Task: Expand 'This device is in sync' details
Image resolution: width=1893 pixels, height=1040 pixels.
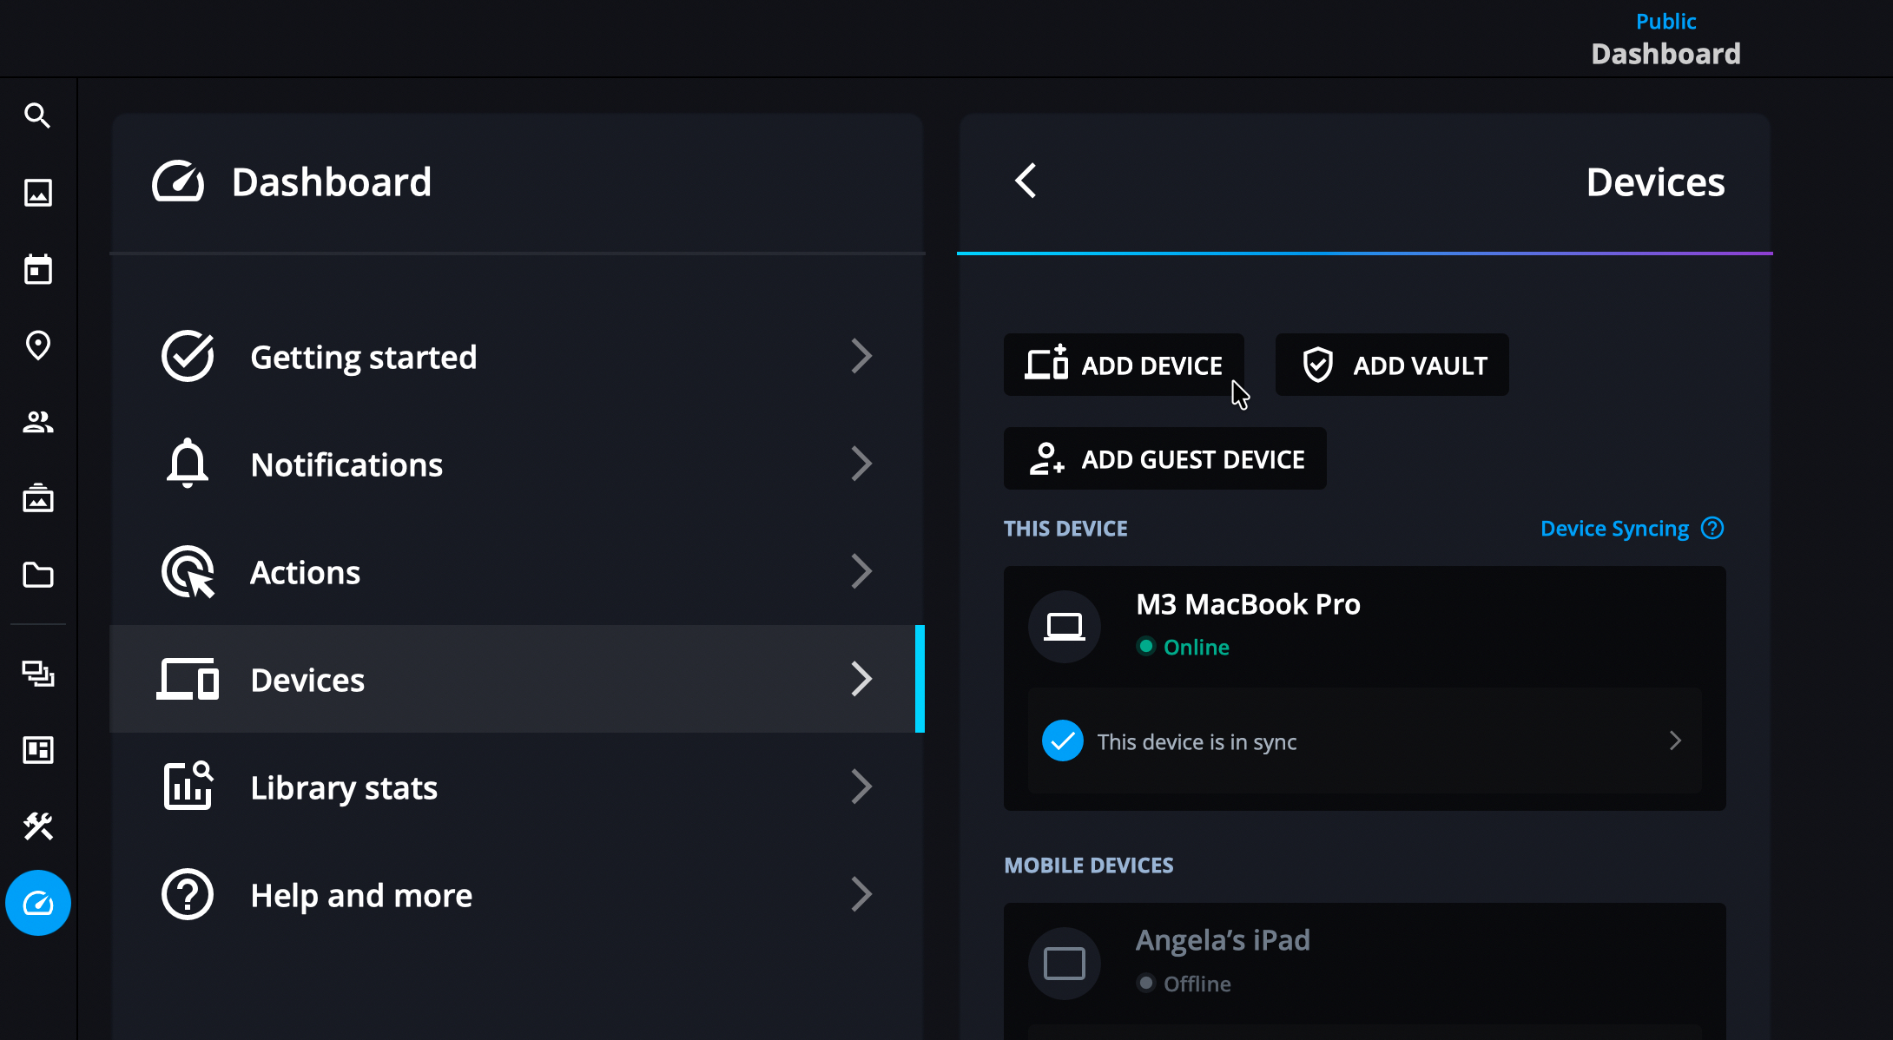Action: (1675, 741)
